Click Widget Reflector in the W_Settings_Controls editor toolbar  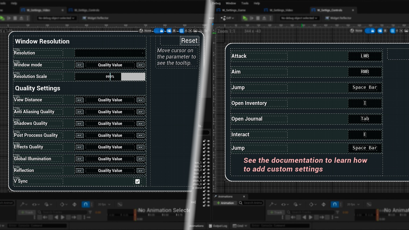pyautogui.click(x=338, y=18)
